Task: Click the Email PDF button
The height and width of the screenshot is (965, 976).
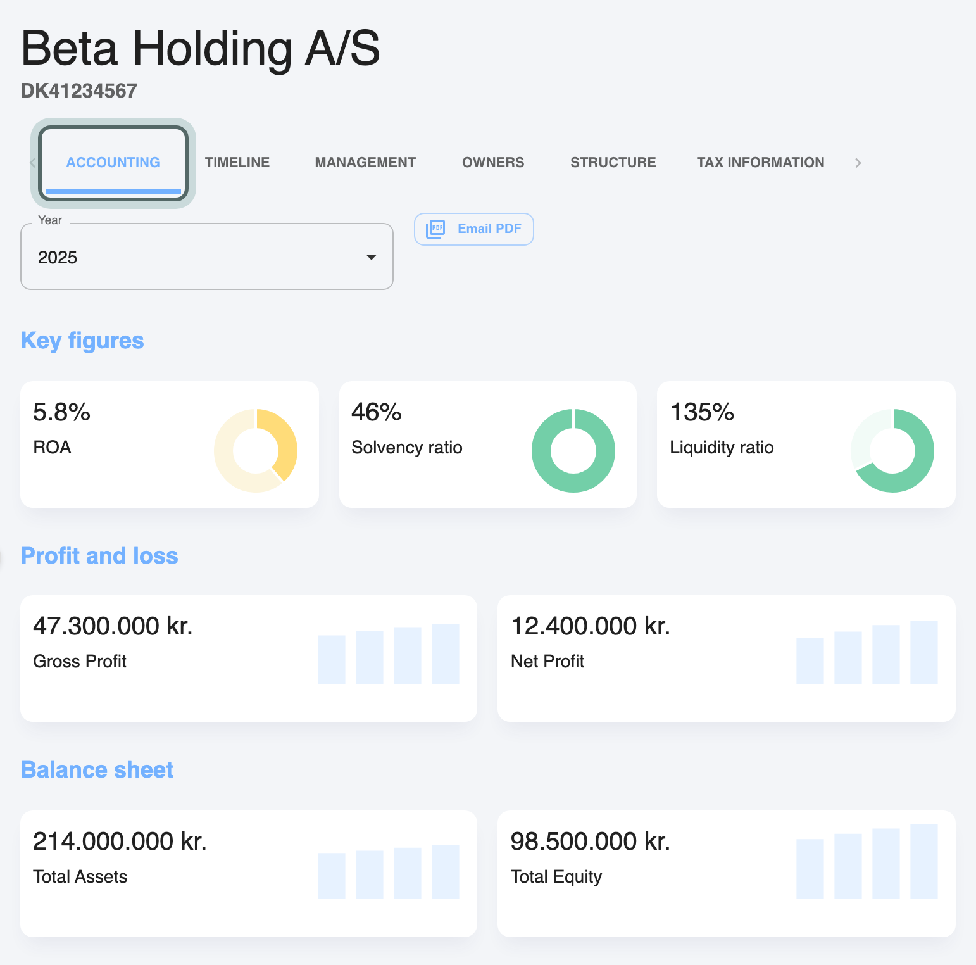Action: [x=474, y=229]
